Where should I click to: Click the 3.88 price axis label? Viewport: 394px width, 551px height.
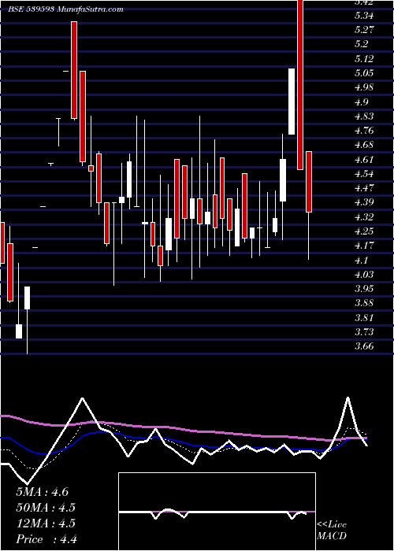[x=364, y=303]
